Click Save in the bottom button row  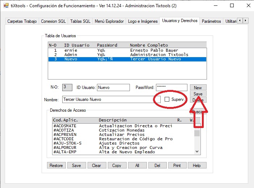(x=76, y=165)
